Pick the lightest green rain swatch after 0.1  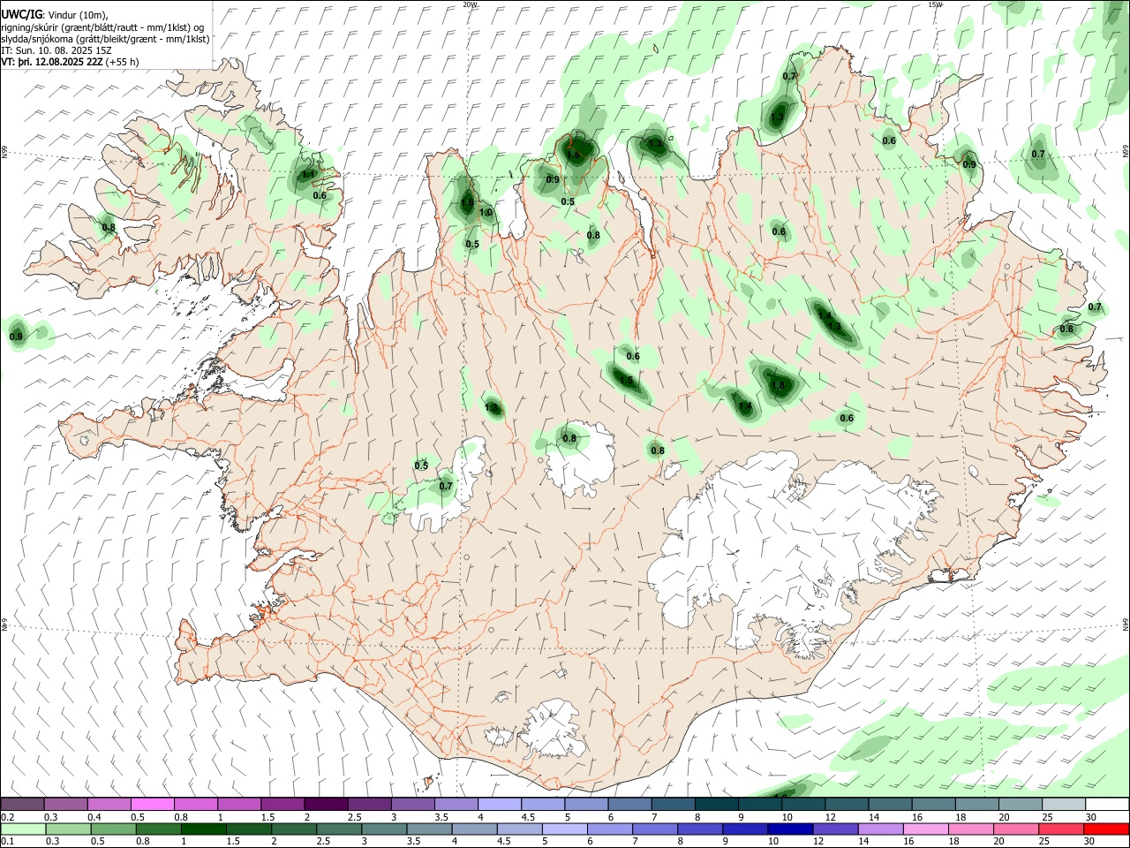tap(23, 829)
